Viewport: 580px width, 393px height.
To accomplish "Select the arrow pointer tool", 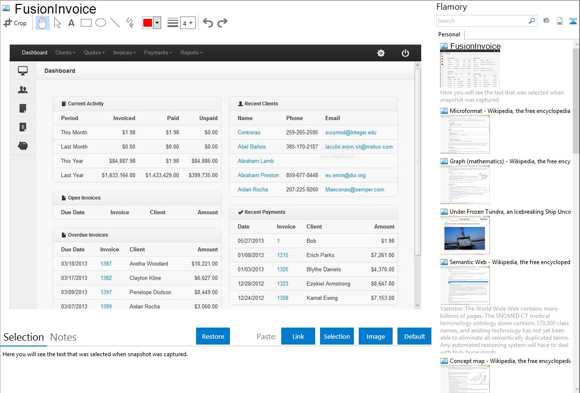I will (57, 23).
